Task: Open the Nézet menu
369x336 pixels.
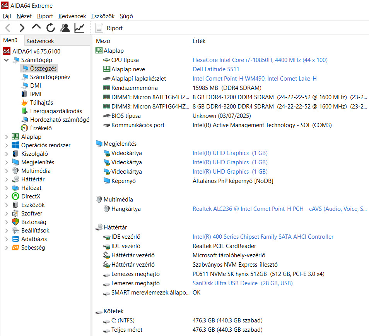Action: tap(24, 16)
